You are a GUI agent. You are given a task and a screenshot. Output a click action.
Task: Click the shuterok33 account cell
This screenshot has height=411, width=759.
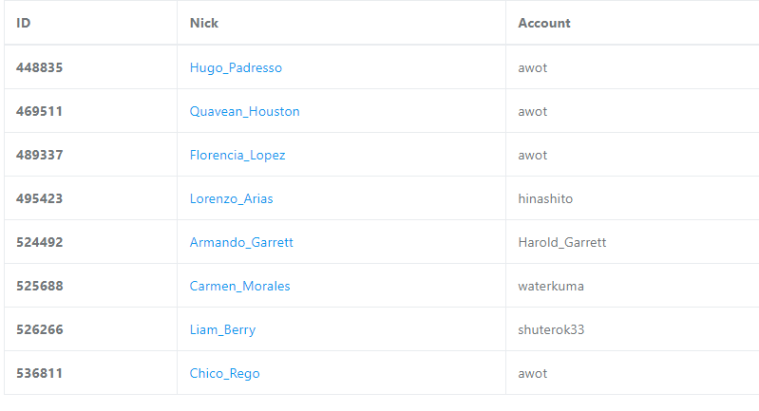pyautogui.click(x=552, y=329)
